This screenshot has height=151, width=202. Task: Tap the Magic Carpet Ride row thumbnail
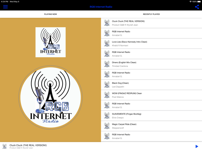tap(107, 126)
